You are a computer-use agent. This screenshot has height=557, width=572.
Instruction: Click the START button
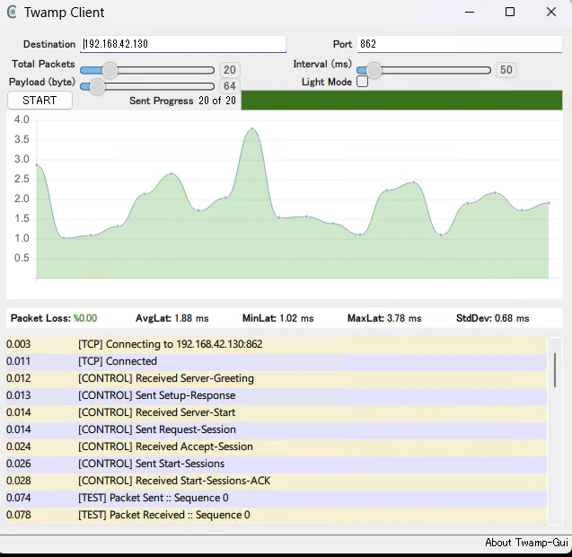(x=40, y=101)
